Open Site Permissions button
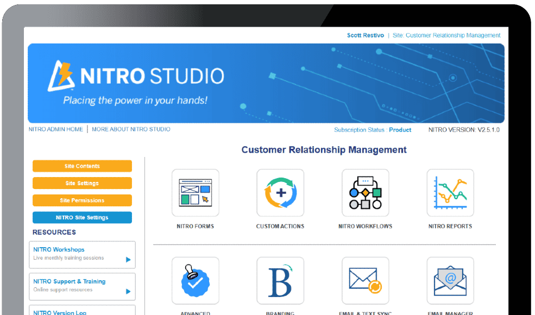The image size is (535, 315). coord(82,200)
